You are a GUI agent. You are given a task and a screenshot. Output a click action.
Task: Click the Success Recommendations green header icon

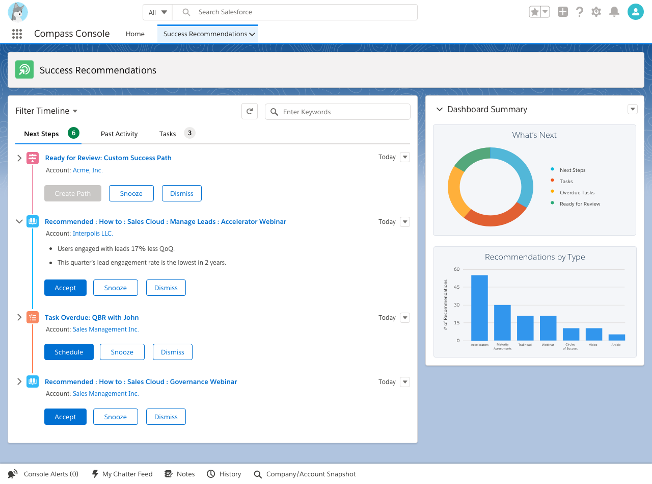coord(24,69)
